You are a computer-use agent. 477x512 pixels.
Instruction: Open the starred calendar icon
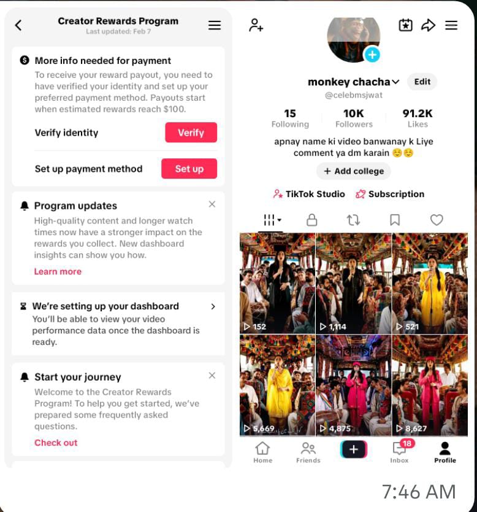(406, 25)
